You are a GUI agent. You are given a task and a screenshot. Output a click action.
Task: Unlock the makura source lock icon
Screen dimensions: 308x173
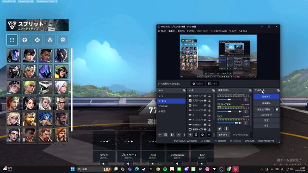[210, 124]
